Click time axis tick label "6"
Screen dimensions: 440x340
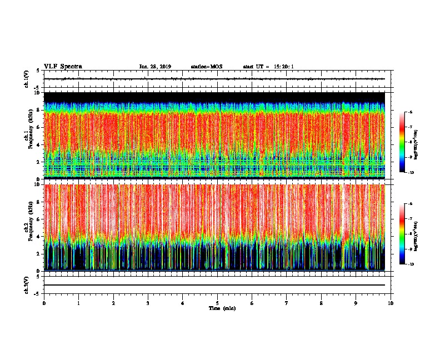(x=252, y=303)
